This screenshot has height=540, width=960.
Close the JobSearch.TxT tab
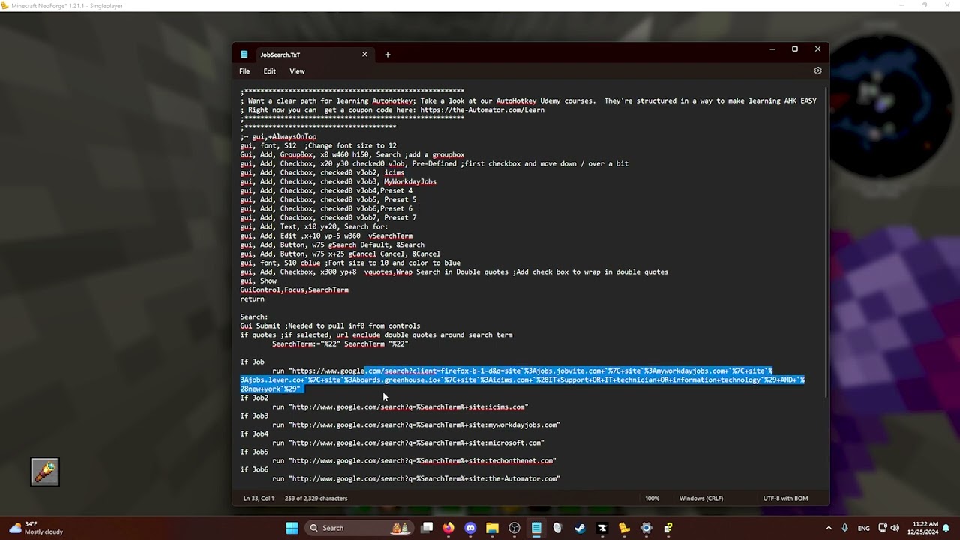point(364,55)
